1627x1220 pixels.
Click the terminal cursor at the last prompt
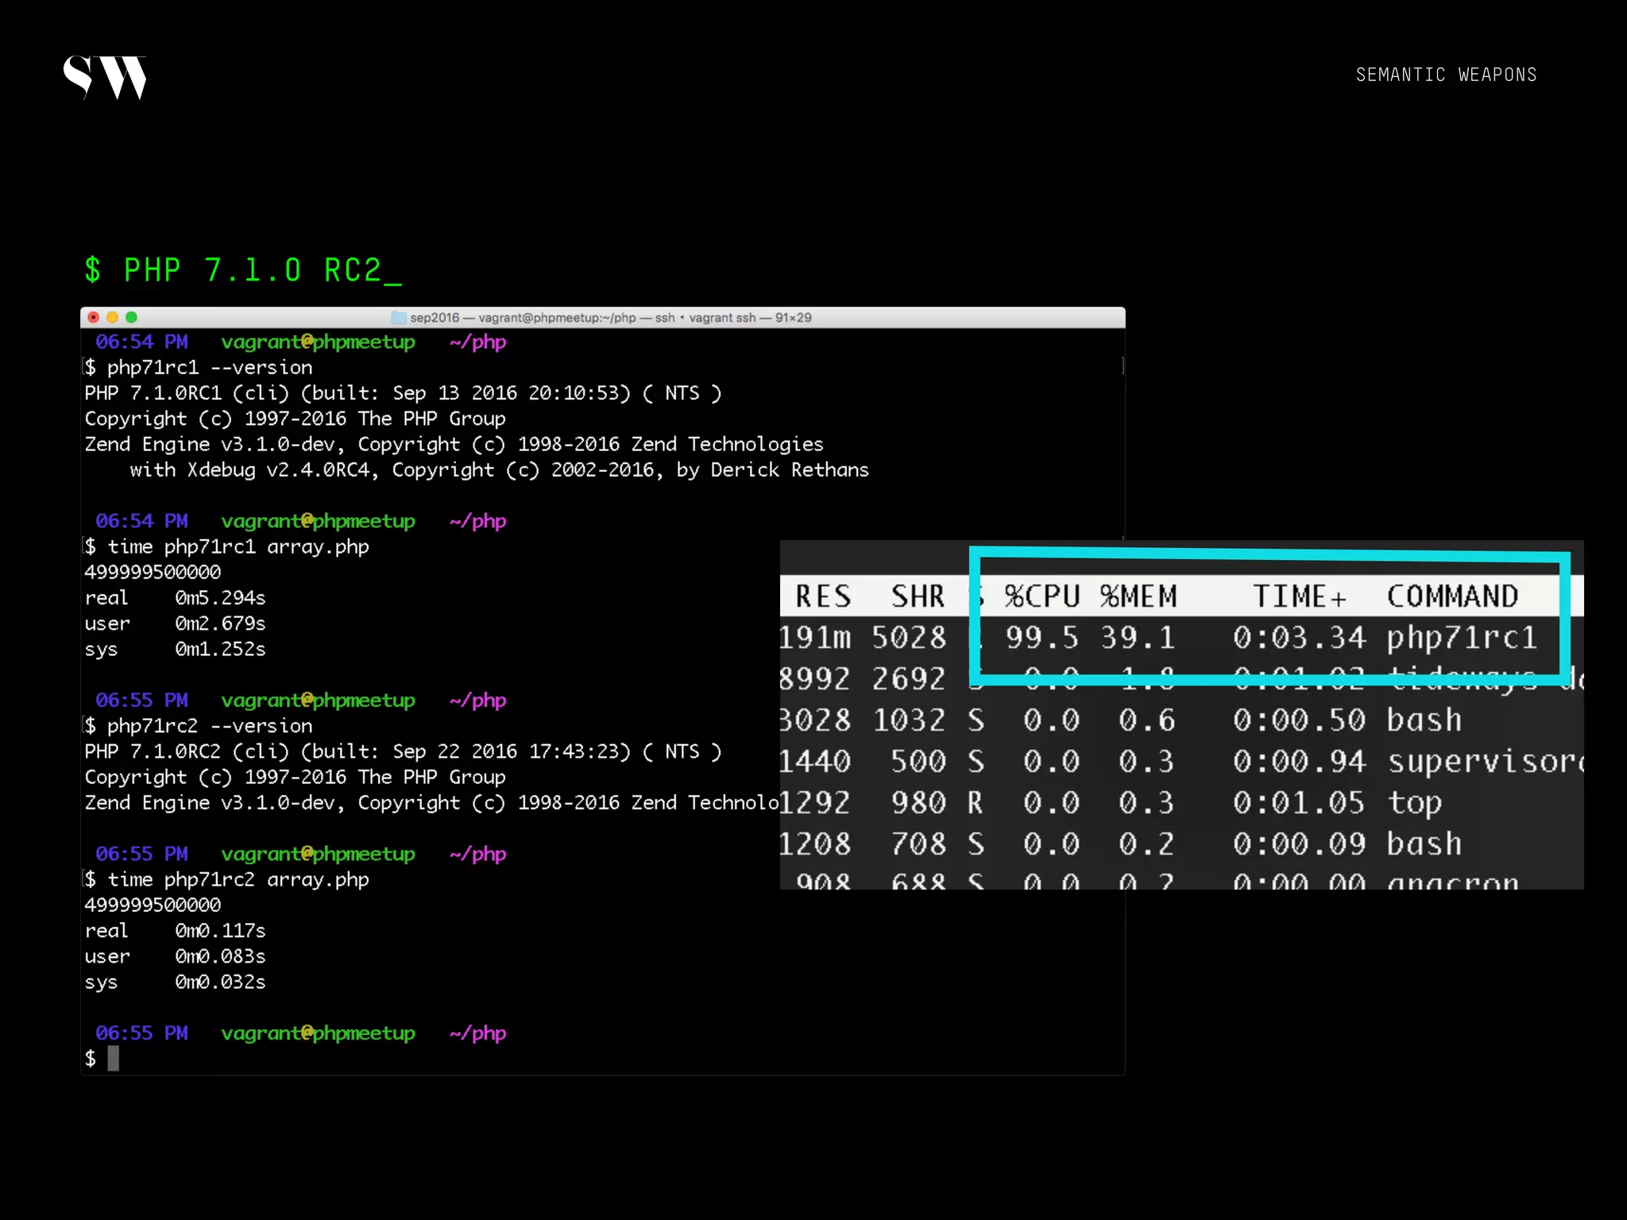(x=114, y=1058)
